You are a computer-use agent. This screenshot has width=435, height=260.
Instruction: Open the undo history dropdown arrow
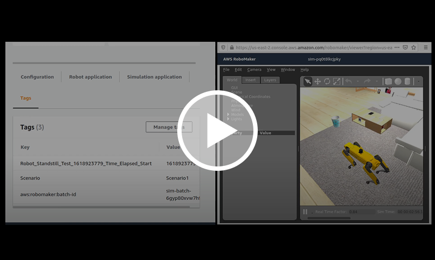(358, 81)
